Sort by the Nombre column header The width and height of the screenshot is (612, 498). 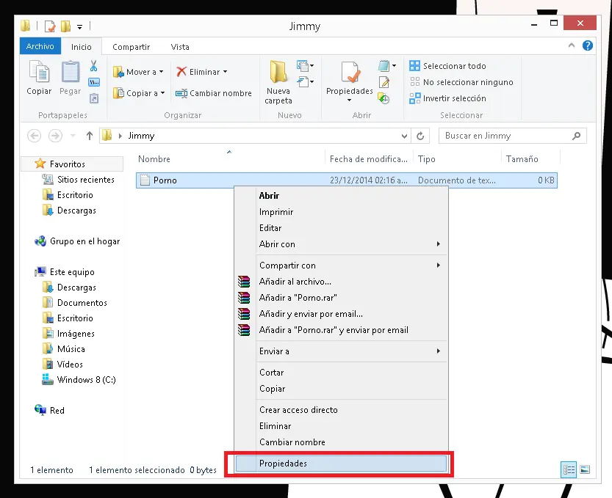point(230,159)
